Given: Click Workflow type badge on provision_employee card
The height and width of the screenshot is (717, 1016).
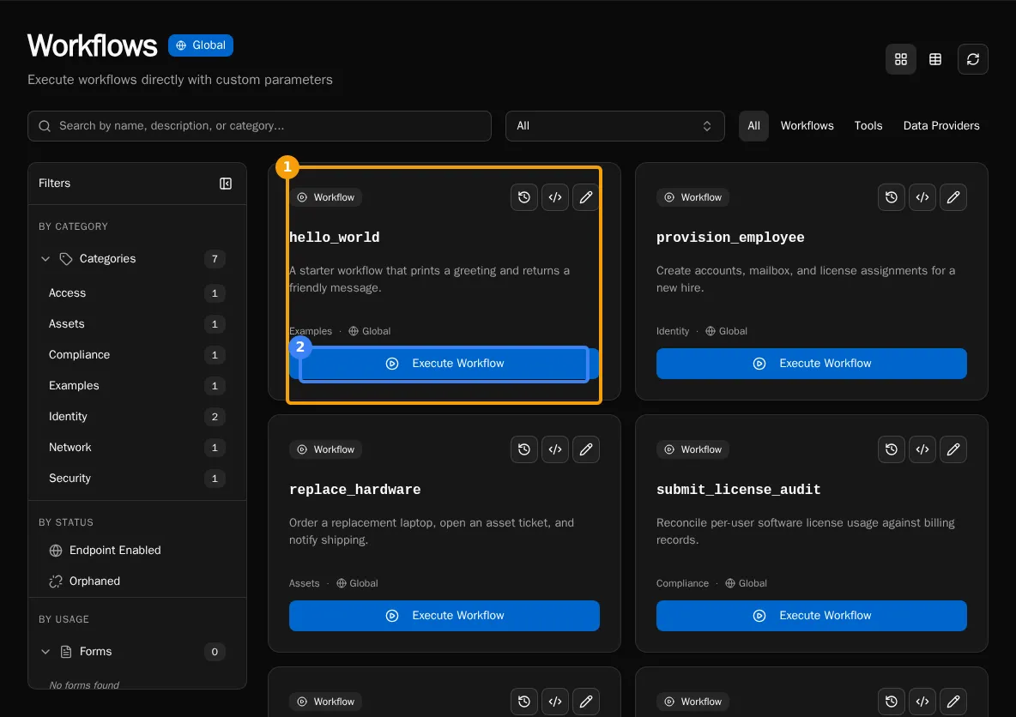Looking at the screenshot, I should pos(692,197).
